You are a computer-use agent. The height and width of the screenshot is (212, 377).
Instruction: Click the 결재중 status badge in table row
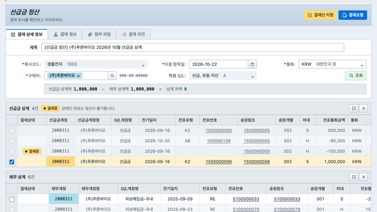(32, 151)
